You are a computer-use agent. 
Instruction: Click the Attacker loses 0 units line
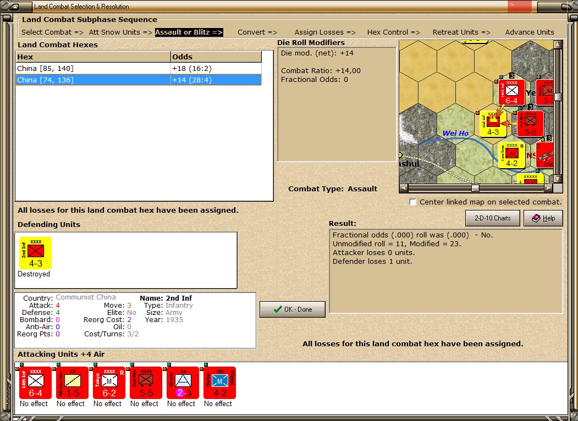(373, 253)
